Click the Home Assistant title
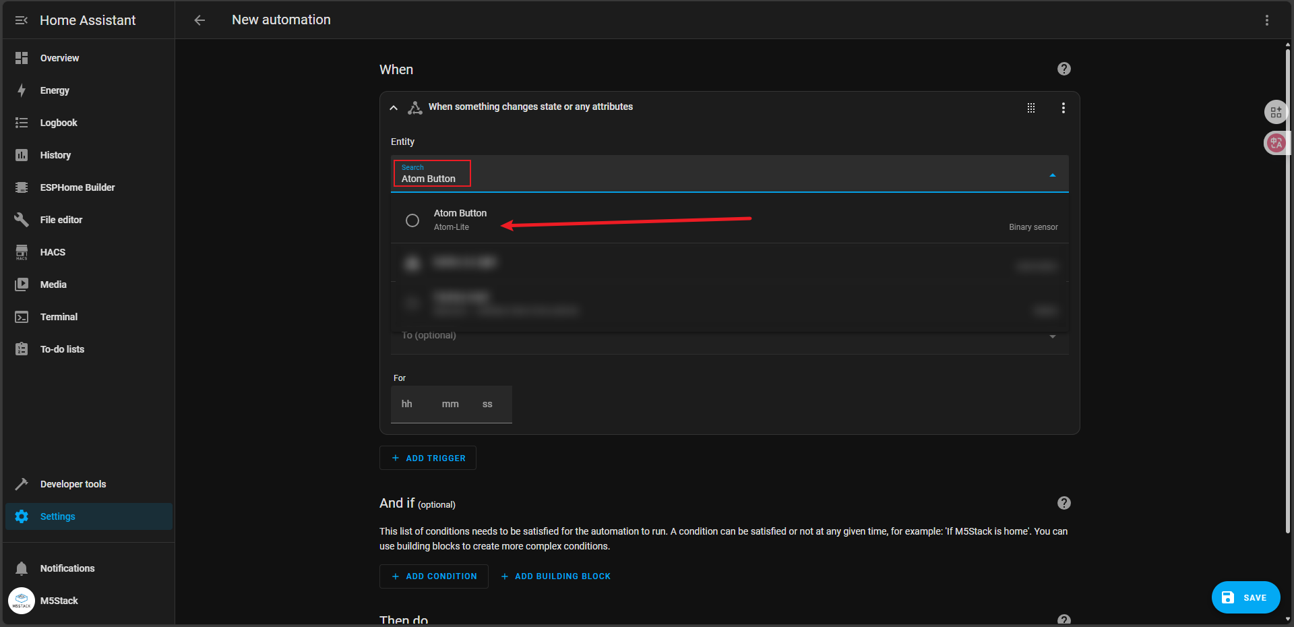 point(88,20)
